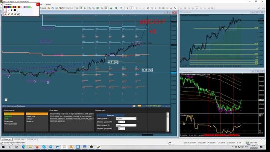
Task: Open MetaEditor from the orange diamond icon
Action: [49, 8]
